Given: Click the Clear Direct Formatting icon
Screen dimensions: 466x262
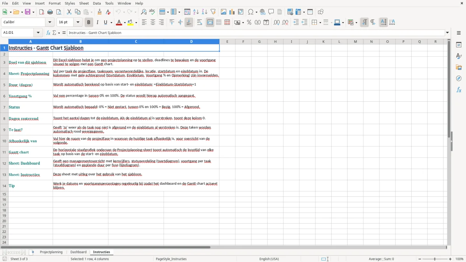Looking at the screenshot, I should click(108, 12).
